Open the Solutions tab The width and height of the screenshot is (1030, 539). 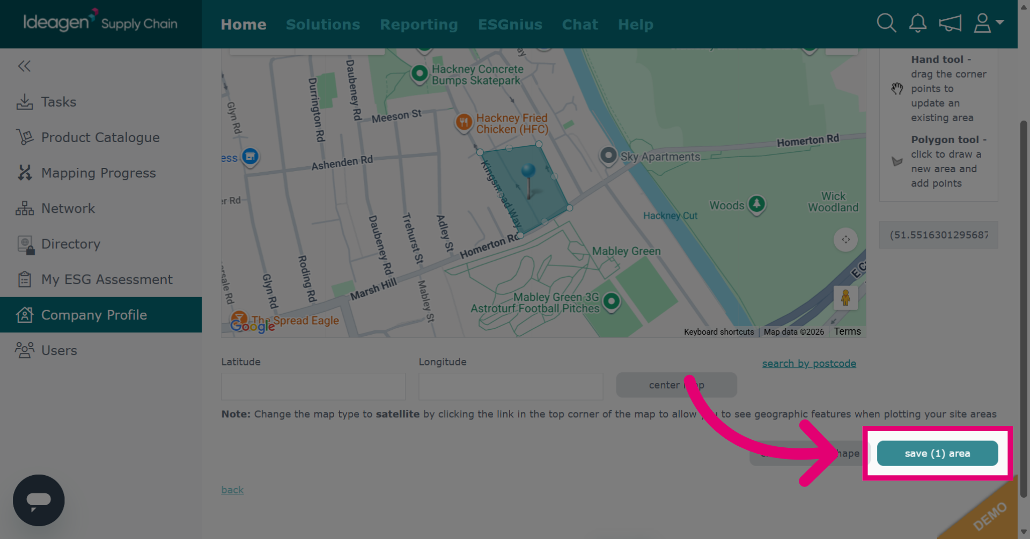coord(323,25)
